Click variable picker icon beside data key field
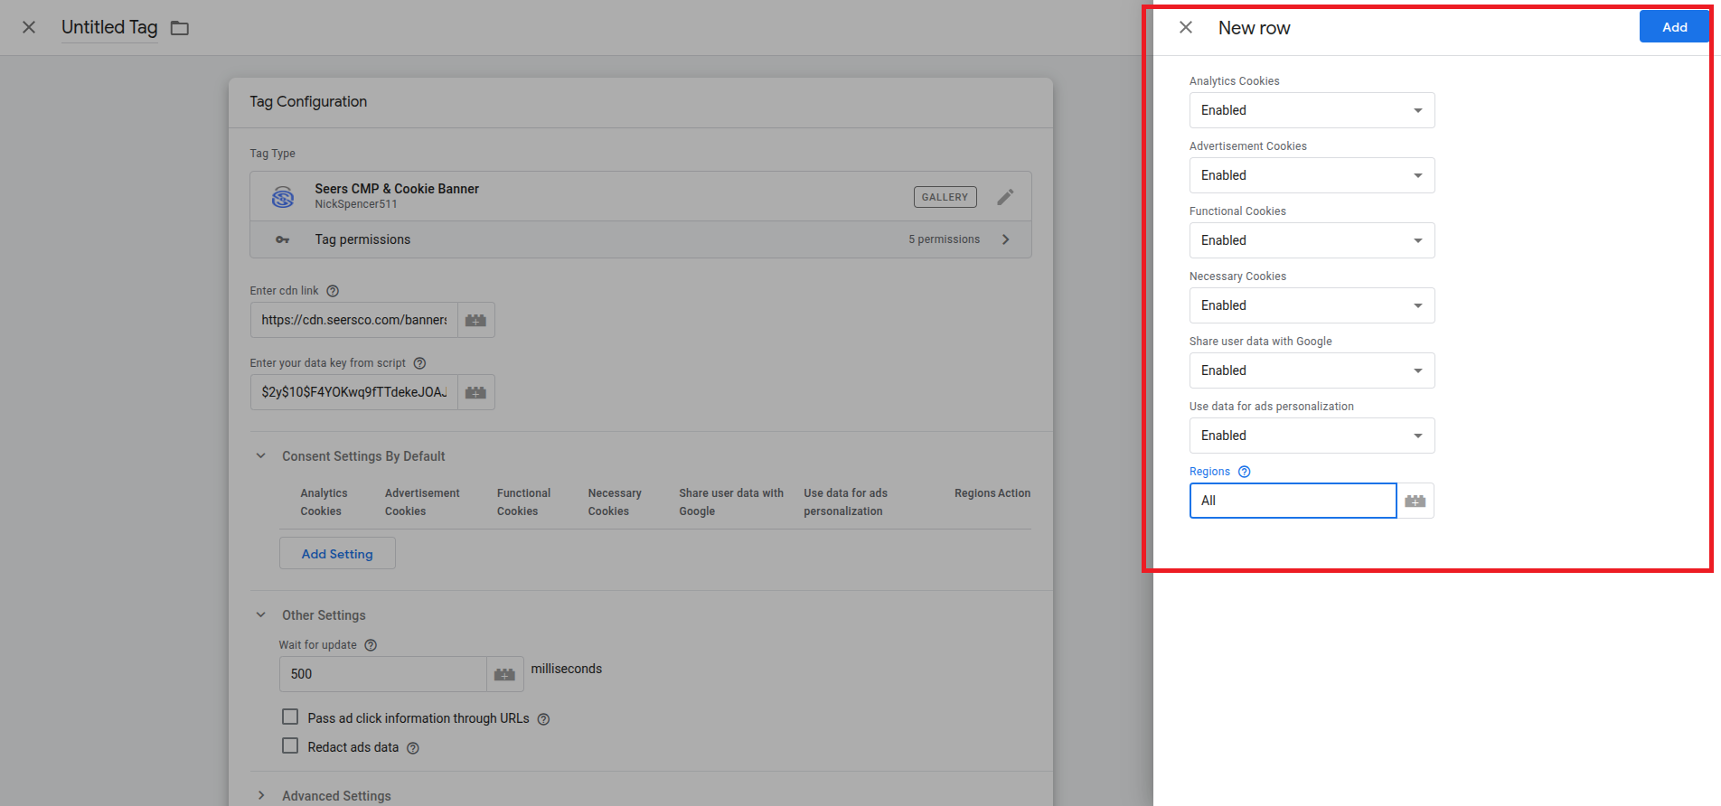Image resolution: width=1721 pixels, height=806 pixels. pyautogui.click(x=475, y=392)
